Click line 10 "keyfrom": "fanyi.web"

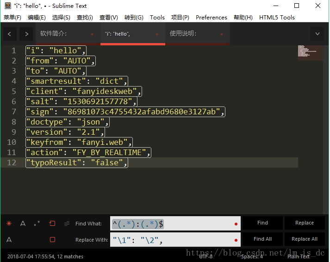point(79,142)
